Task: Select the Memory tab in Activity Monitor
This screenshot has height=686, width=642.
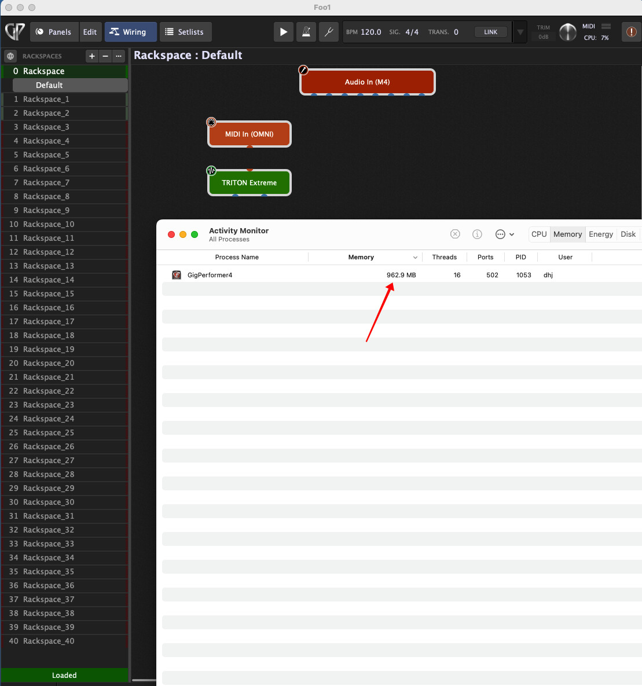Action: click(x=567, y=234)
